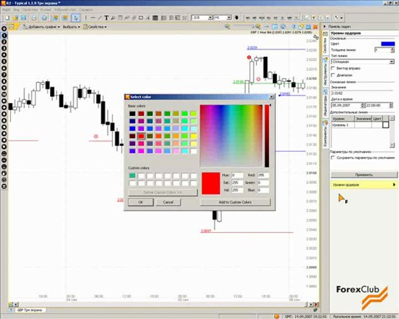Switch to M5 timeframe button
The image size is (399, 319).
[x=254, y=18]
